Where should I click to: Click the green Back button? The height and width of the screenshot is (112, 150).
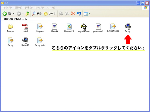pyautogui.click(x=7, y=14)
